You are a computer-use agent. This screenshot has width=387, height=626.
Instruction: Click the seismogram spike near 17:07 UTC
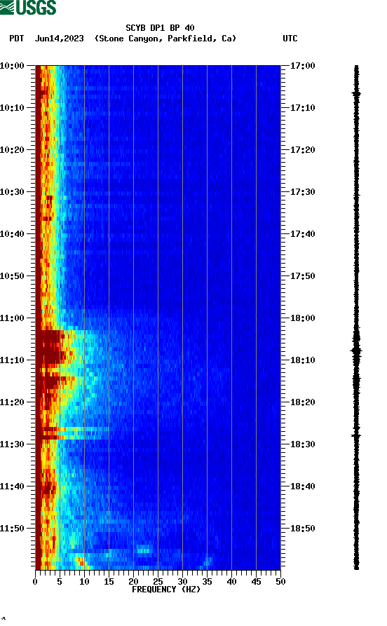356,94
